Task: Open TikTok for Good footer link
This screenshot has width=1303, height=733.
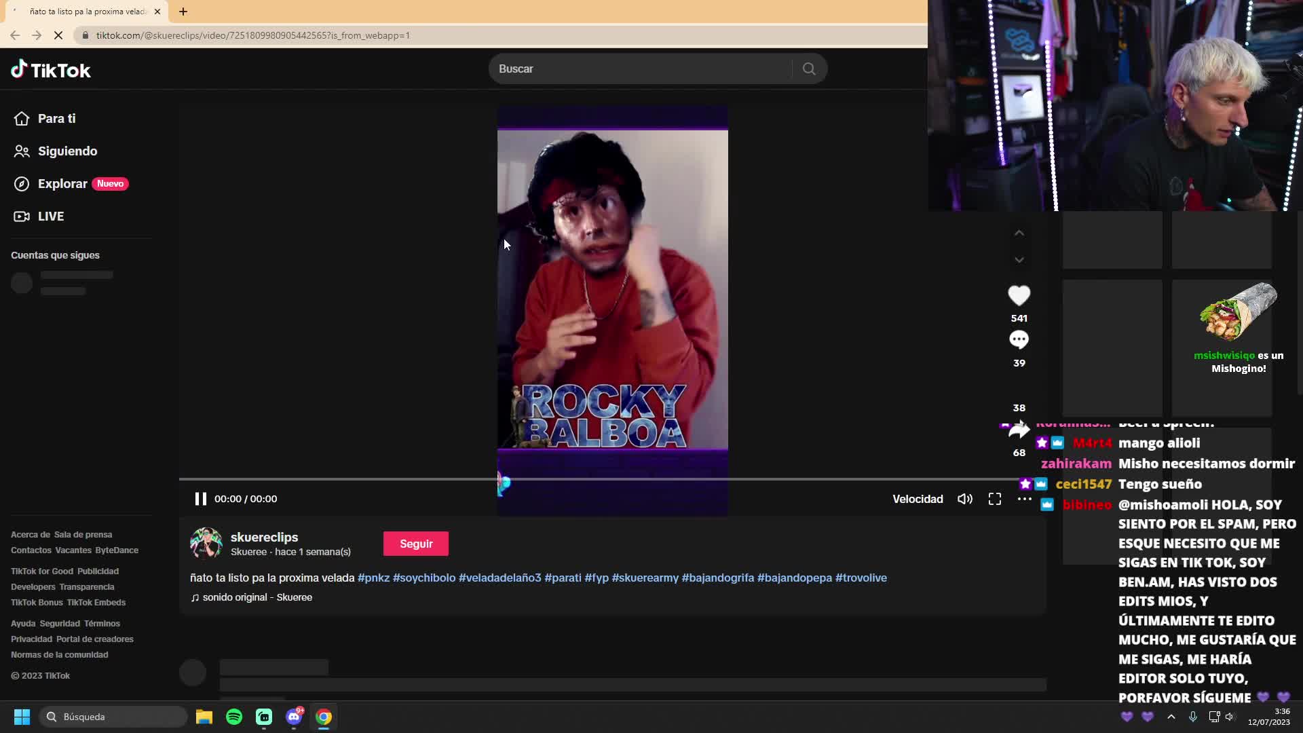Action: coord(42,571)
